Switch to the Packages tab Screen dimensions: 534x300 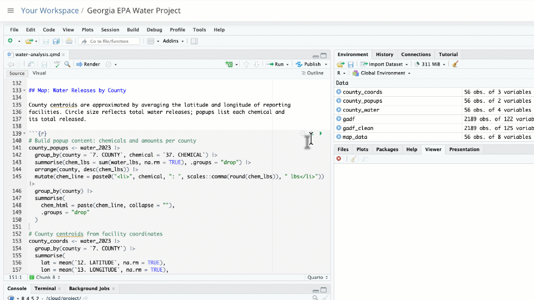(x=387, y=149)
